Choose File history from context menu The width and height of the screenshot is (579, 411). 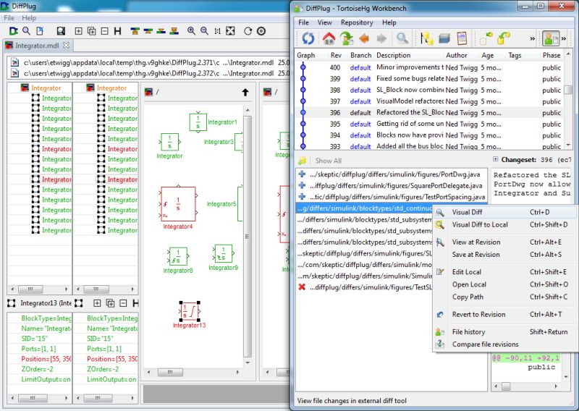click(x=503, y=332)
